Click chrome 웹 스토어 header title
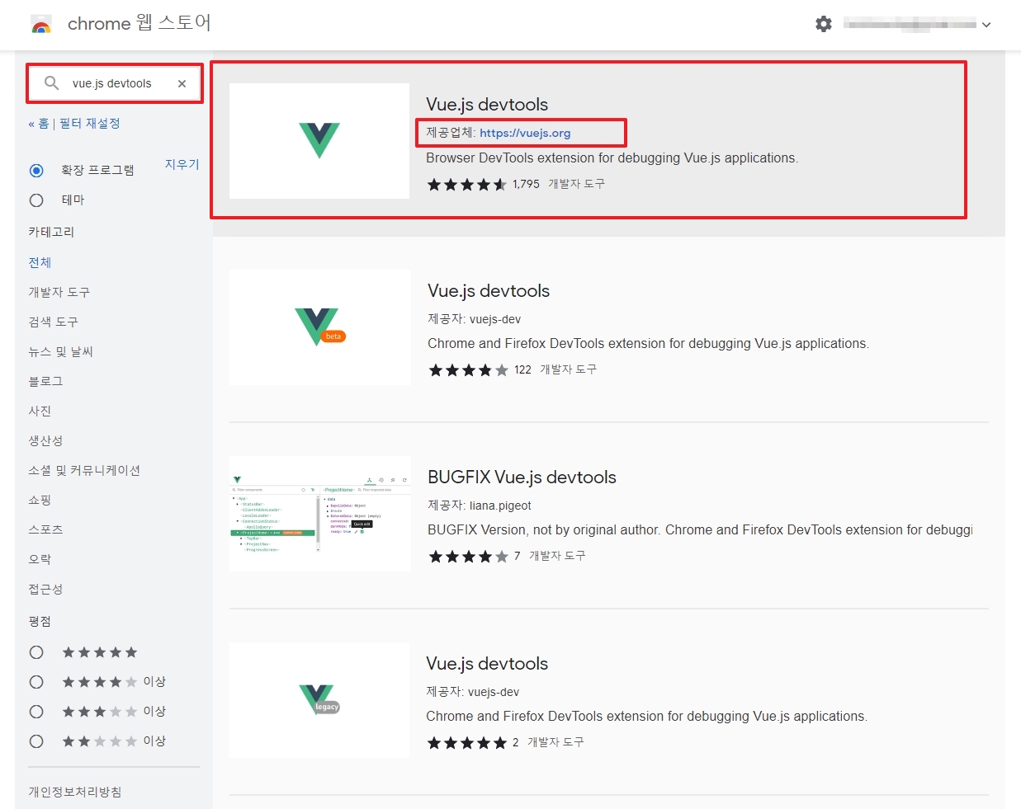The width and height of the screenshot is (1021, 809). (139, 23)
